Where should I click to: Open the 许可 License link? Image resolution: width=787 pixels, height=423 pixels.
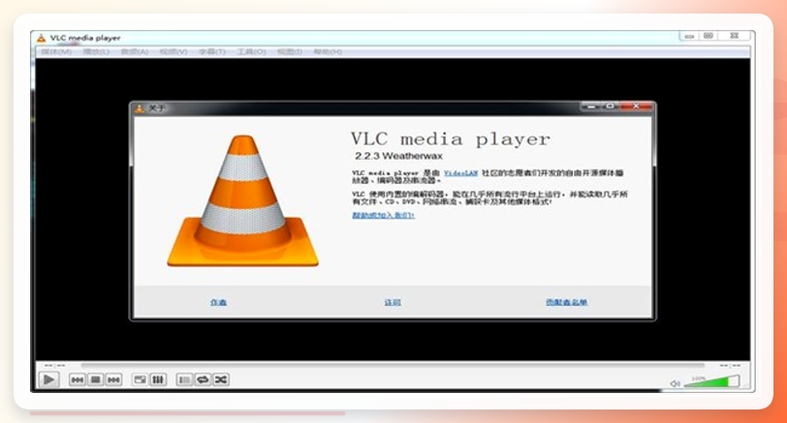pos(393,302)
